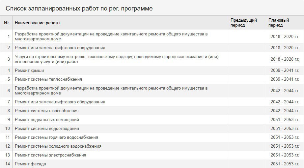The height and width of the screenshot is (168, 304).
Task: Select 'Ремонт системы холодного водоснабжения' row
Action: click(152, 146)
